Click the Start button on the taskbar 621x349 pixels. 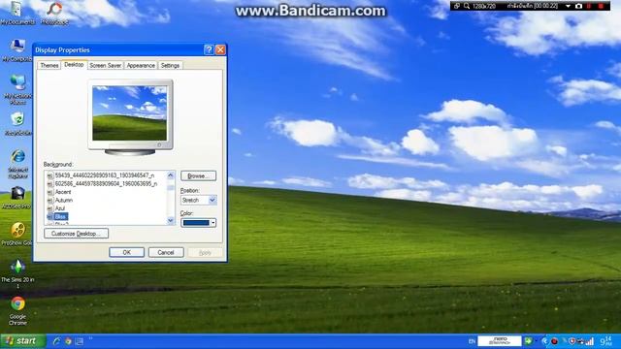point(23,341)
